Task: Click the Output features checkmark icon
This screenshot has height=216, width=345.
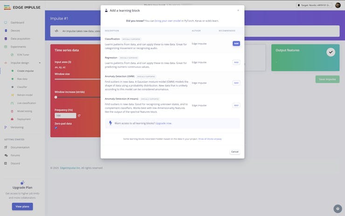Action: tap(331, 52)
